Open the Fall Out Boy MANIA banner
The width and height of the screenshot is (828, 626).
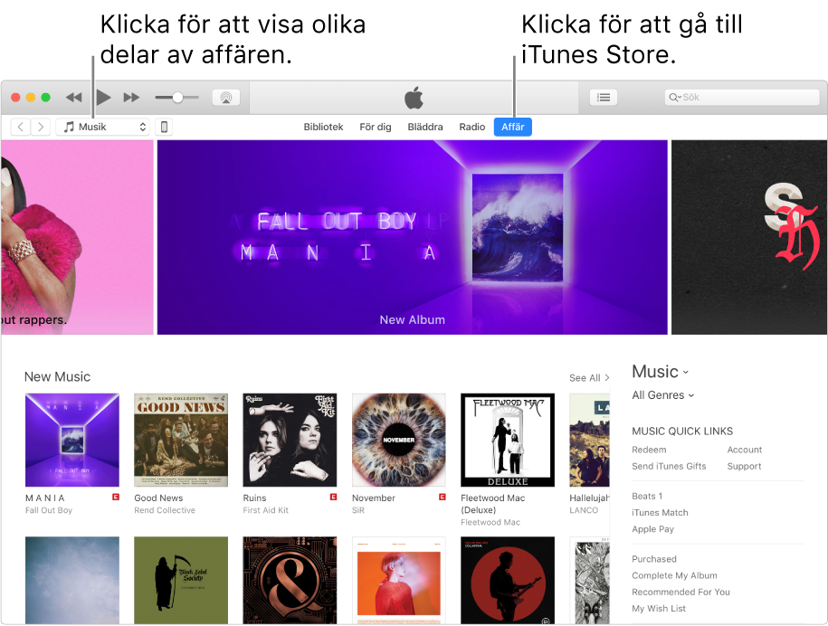click(413, 237)
